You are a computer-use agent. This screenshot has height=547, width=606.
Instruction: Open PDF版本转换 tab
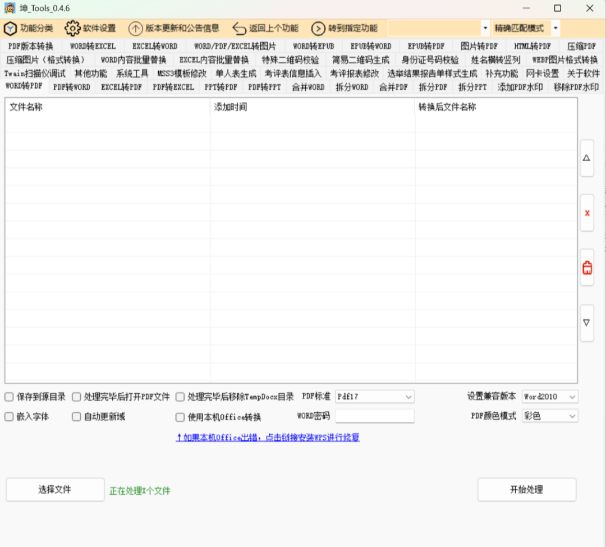coord(30,47)
